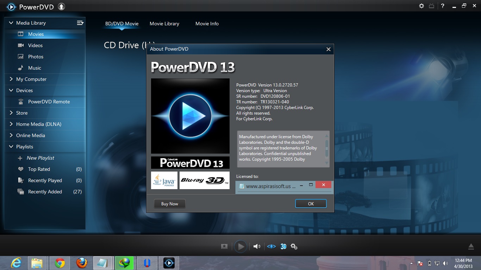Show hidden system tray icons

click(412, 263)
